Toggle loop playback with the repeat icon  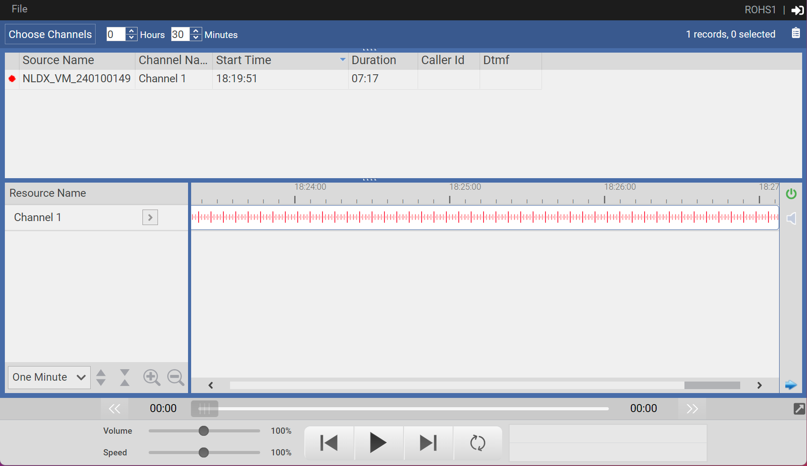click(477, 443)
